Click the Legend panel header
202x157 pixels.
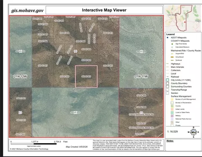170,34
